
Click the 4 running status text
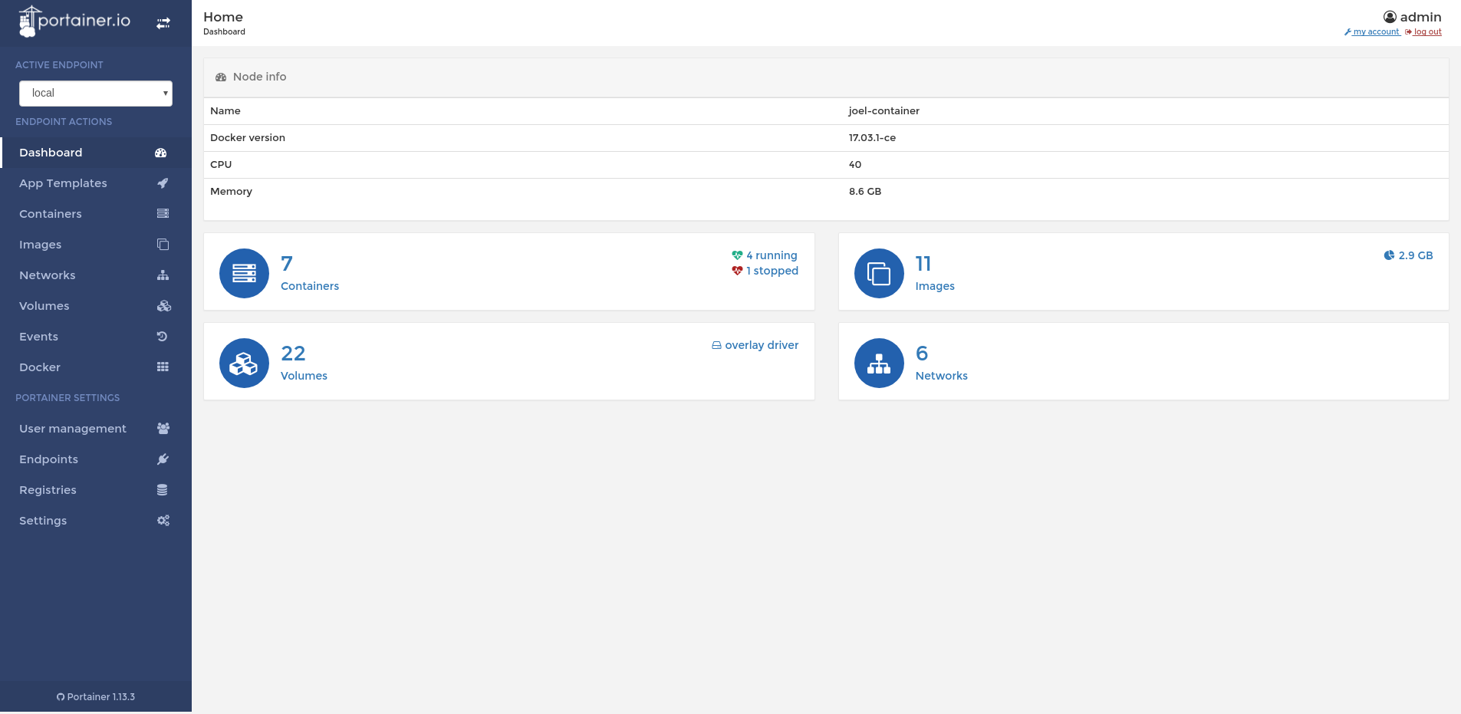click(772, 255)
